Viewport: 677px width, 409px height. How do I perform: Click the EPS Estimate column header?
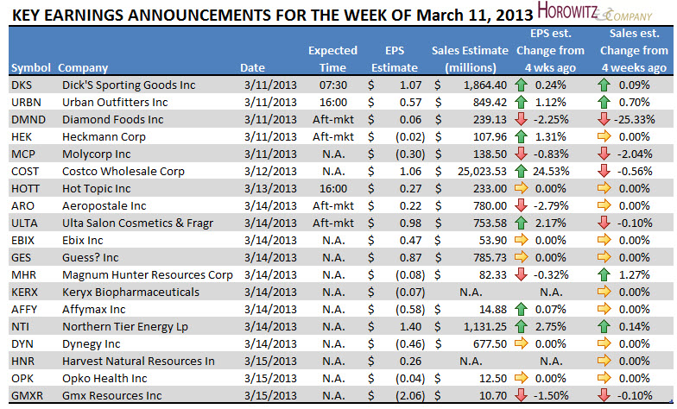pyautogui.click(x=394, y=59)
